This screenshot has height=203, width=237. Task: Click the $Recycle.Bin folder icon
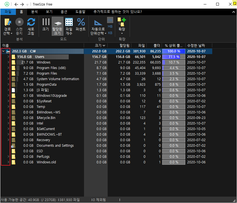click(14, 118)
